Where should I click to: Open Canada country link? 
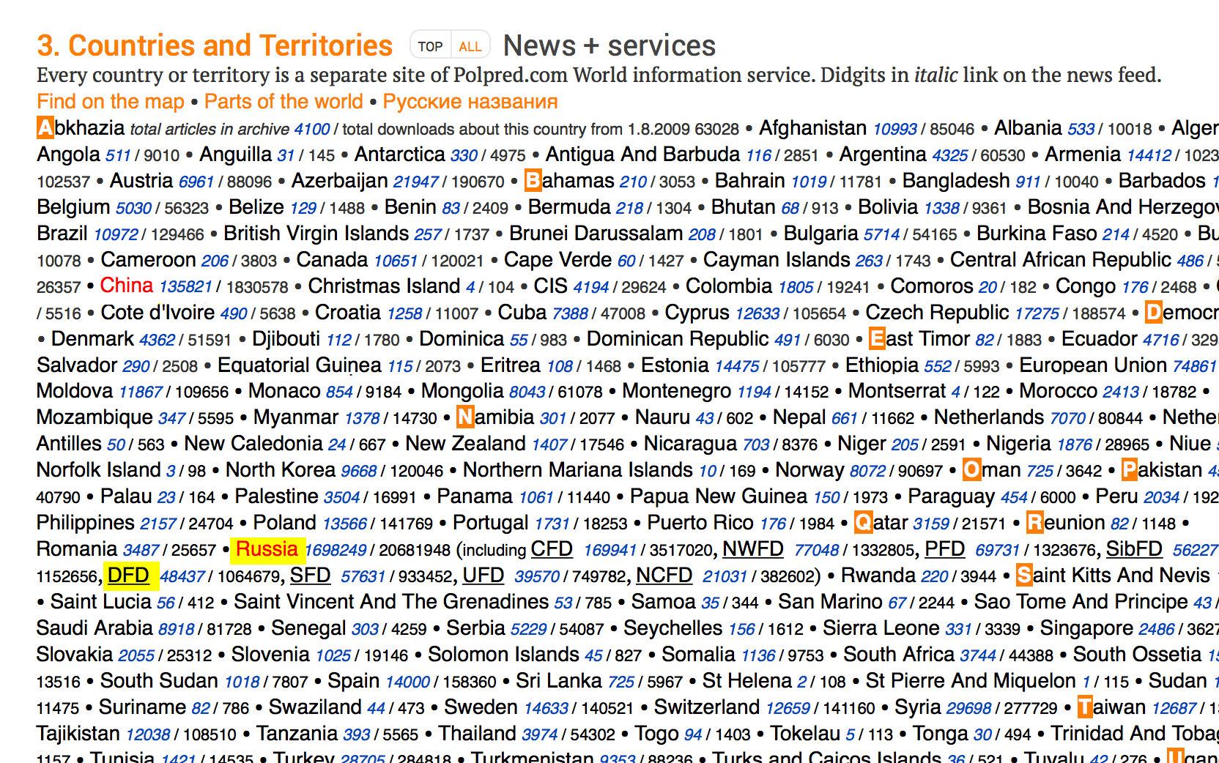tap(332, 260)
